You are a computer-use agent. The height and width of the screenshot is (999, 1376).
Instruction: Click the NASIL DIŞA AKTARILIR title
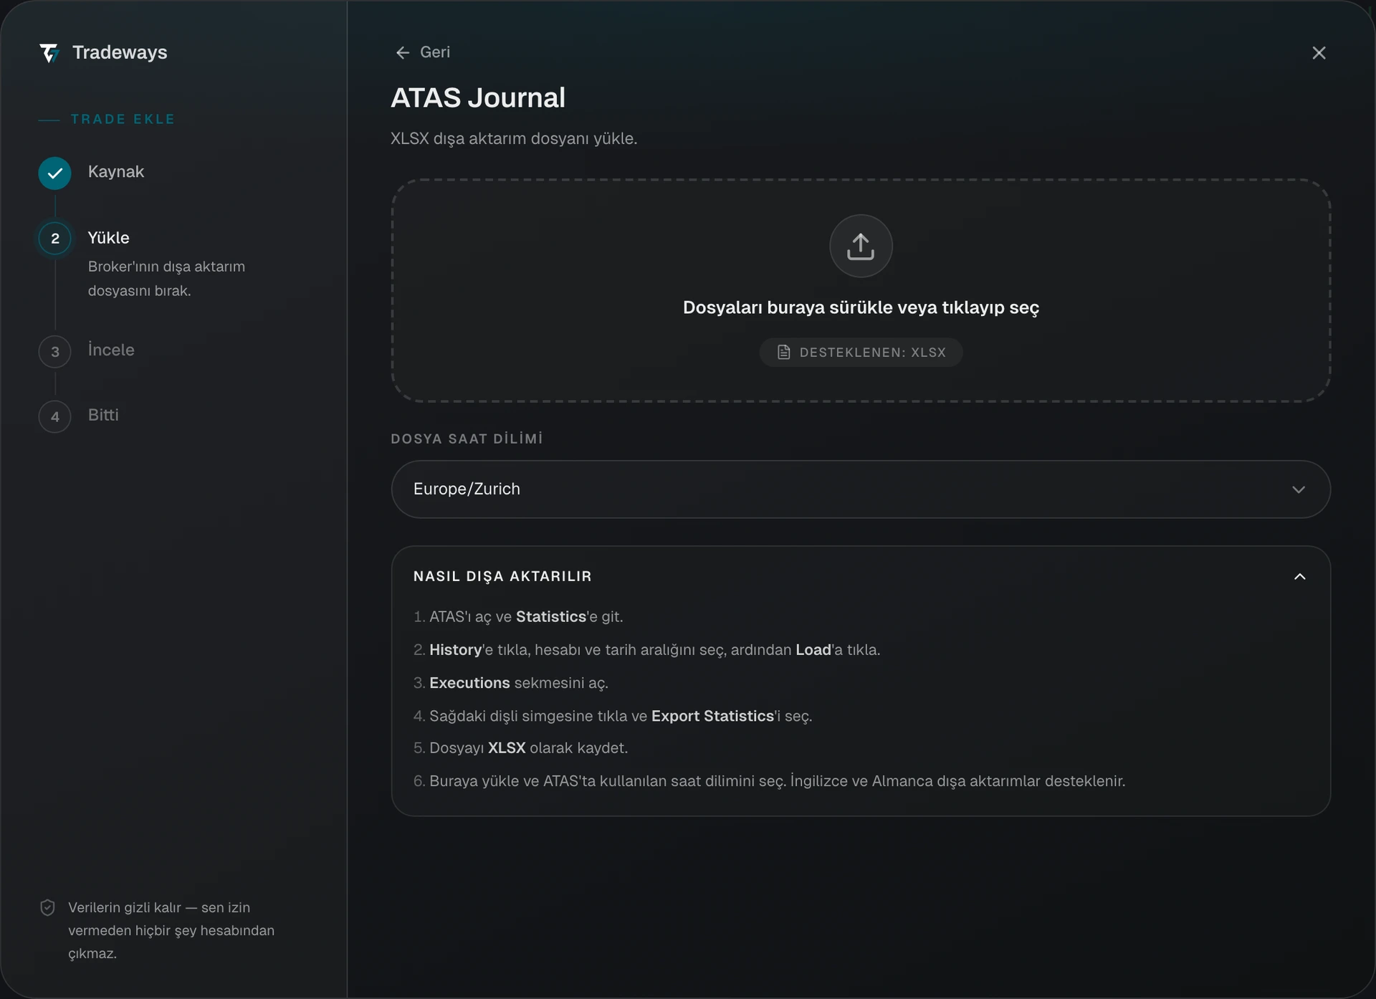[x=502, y=577]
